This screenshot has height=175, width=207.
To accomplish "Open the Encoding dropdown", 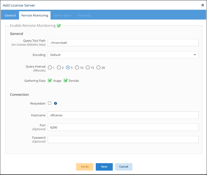I will pyautogui.click(x=123, y=55).
